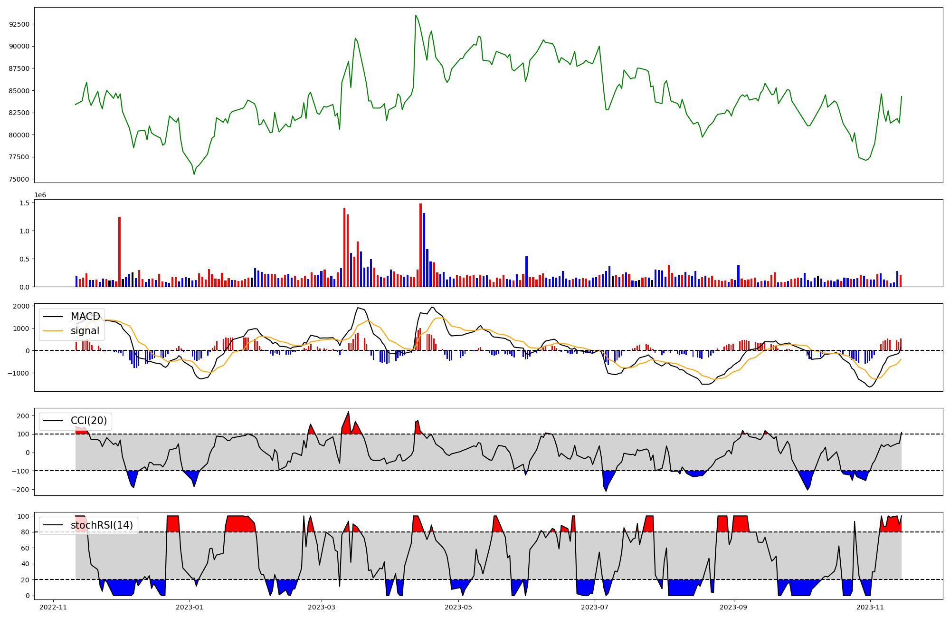Click the 2023-09 x-axis date label
Screen dimensions: 950x618
point(733,607)
